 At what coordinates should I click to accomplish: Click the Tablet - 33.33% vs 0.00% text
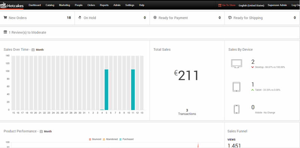pos(268,90)
